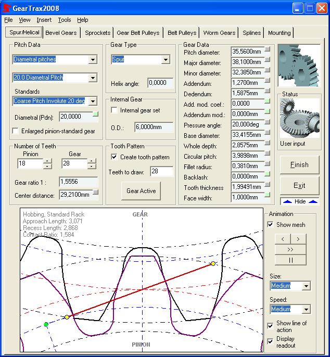Open the 20.0 Diametral Pitch dropdown

coord(93,78)
